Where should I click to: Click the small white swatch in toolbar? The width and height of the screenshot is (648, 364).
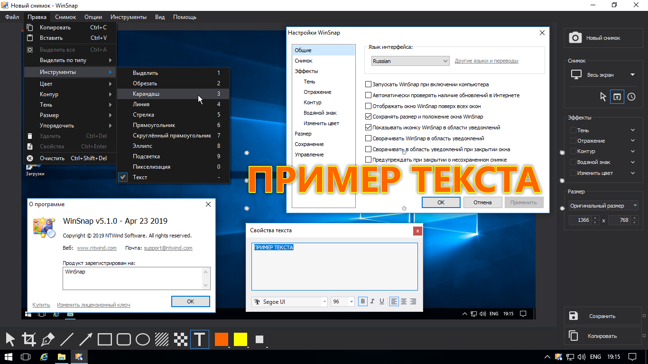(x=259, y=339)
